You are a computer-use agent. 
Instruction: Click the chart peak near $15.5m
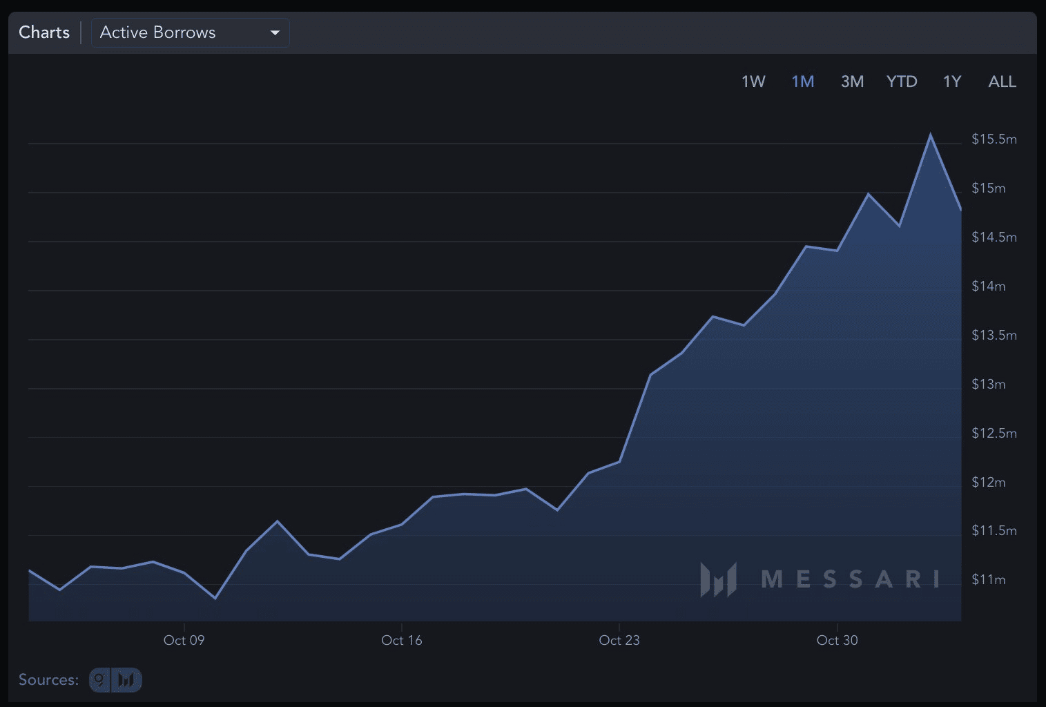[930, 135]
